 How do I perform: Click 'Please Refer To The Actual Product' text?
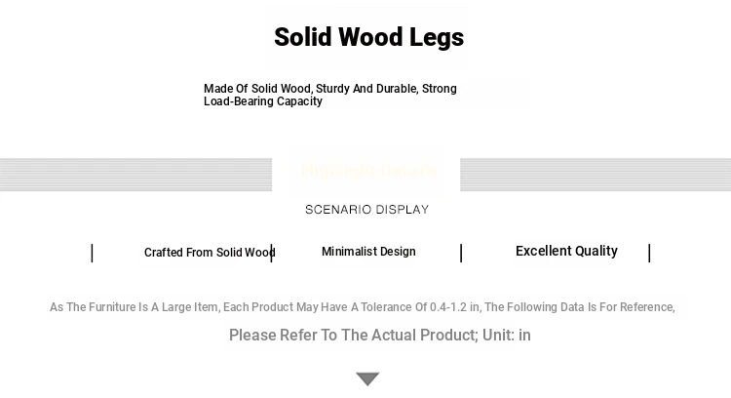point(353,335)
